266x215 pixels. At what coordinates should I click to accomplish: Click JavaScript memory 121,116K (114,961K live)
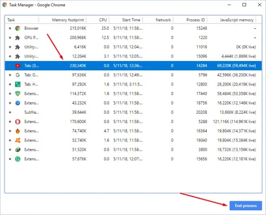pyautogui.click(x=234, y=122)
